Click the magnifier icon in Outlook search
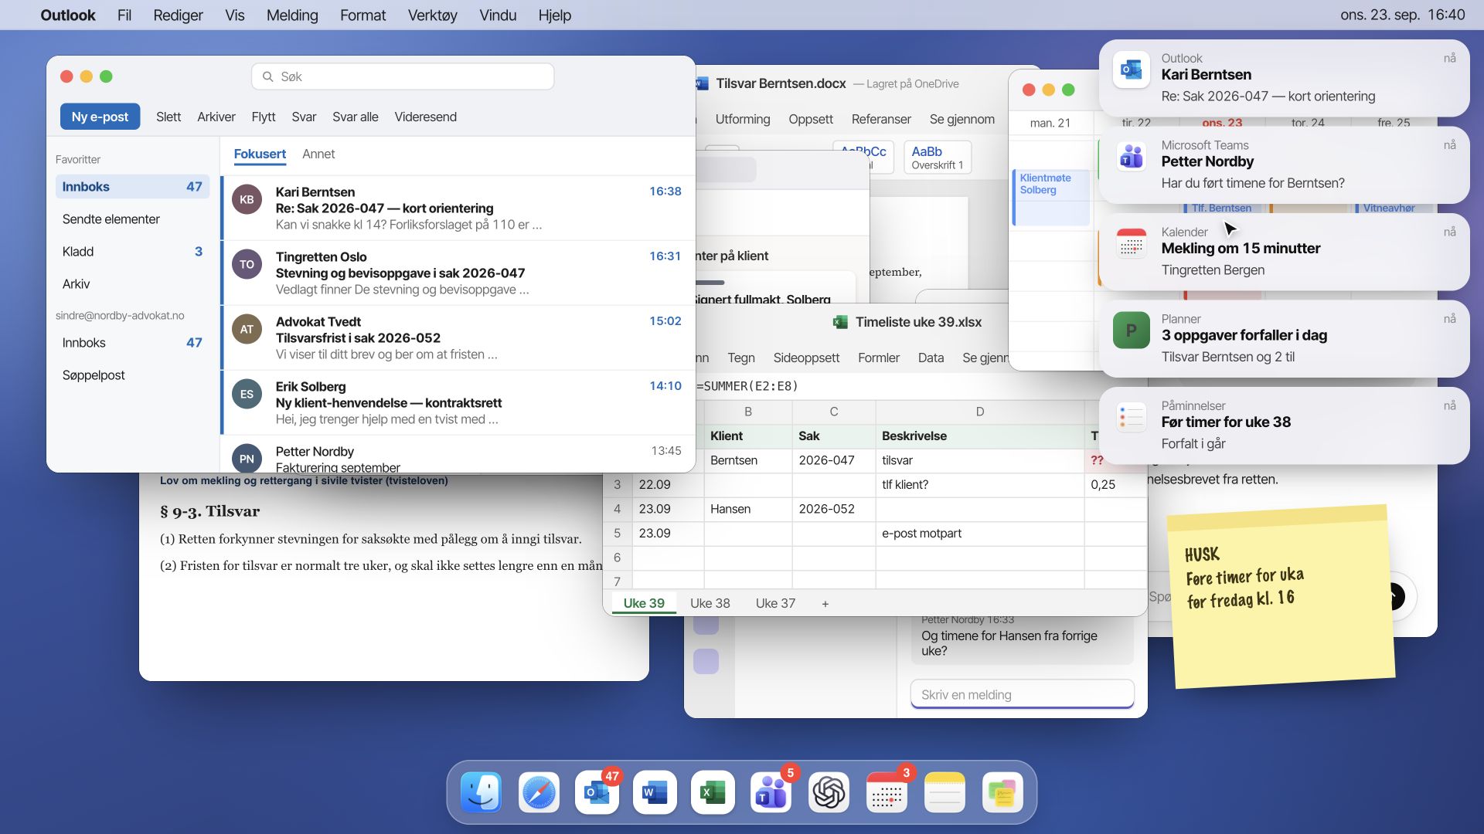The image size is (1484, 834). tap(268, 76)
